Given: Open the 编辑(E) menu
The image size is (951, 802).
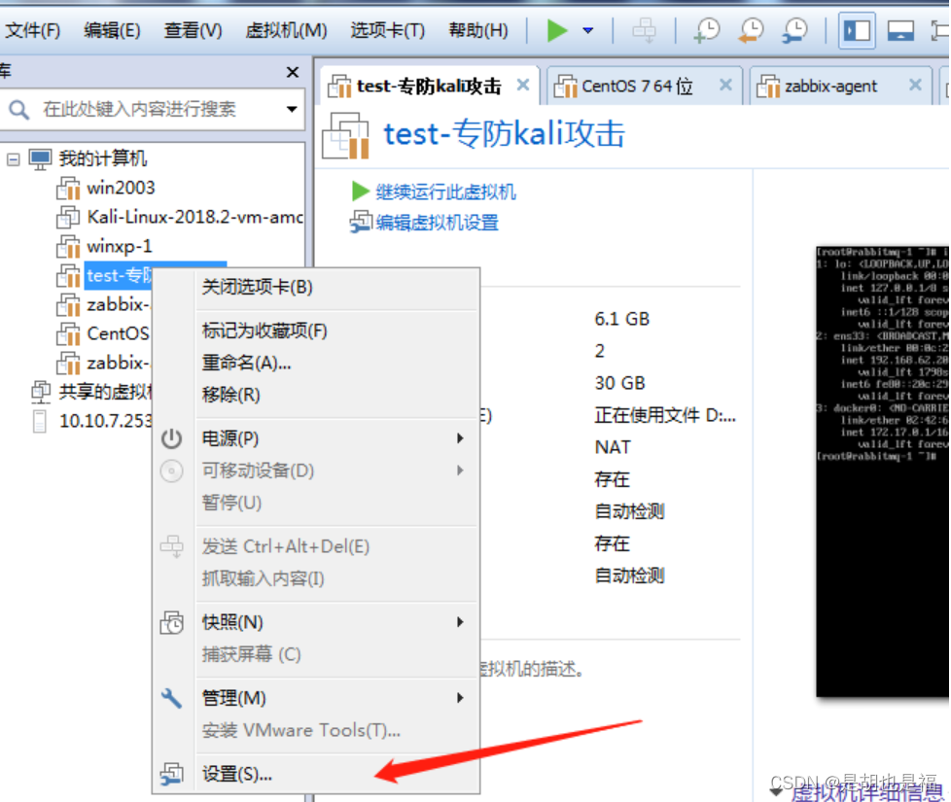Looking at the screenshot, I should [x=112, y=30].
